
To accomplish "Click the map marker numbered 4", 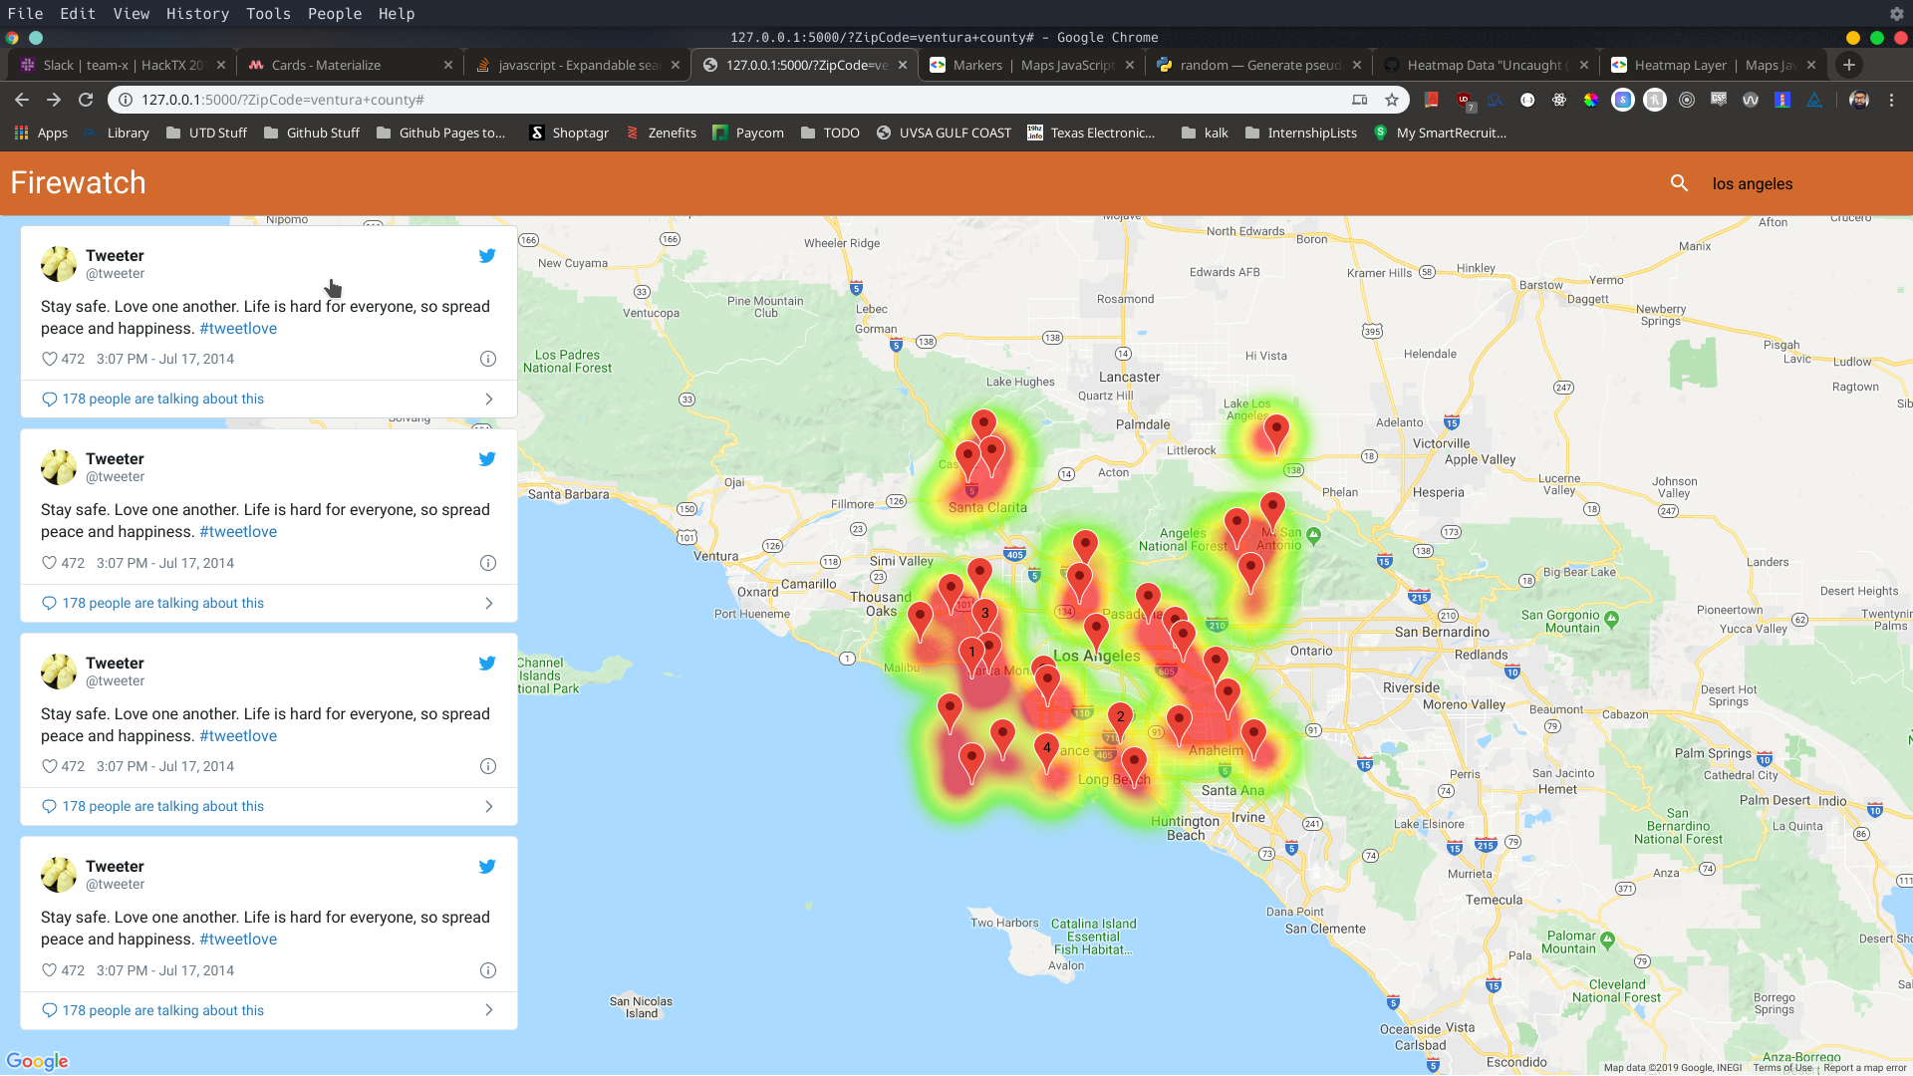I will tap(1046, 748).
